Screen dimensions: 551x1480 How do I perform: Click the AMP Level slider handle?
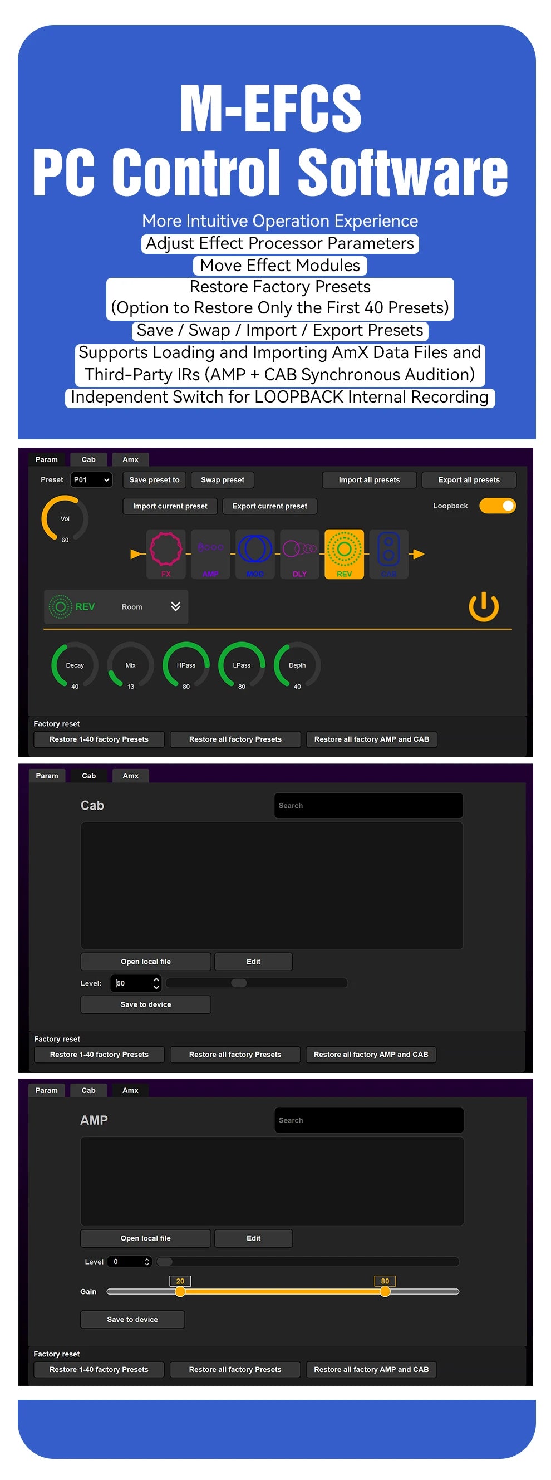pos(164,1262)
